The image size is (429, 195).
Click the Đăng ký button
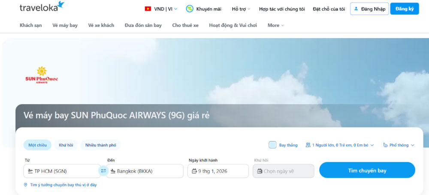(404, 9)
